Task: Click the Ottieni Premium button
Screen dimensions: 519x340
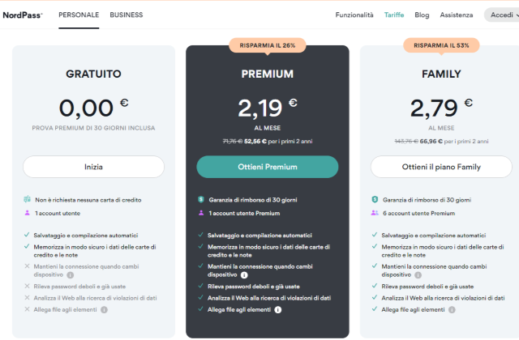Action: (268, 167)
